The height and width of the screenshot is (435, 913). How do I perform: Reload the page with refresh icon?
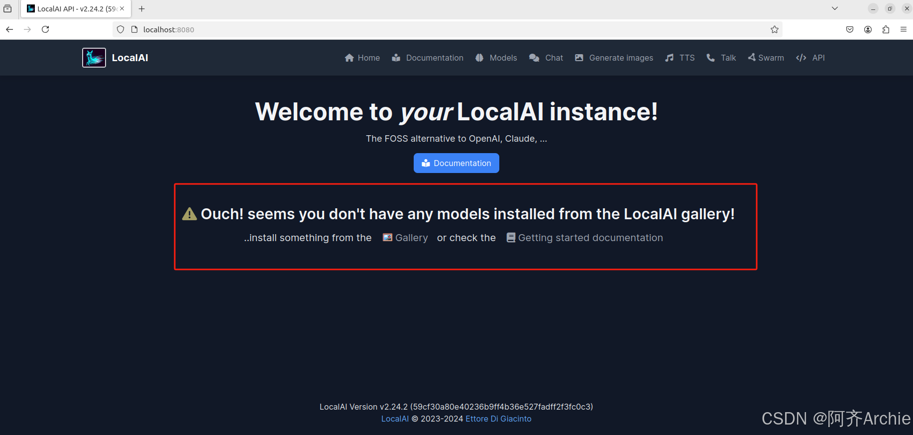(x=45, y=29)
